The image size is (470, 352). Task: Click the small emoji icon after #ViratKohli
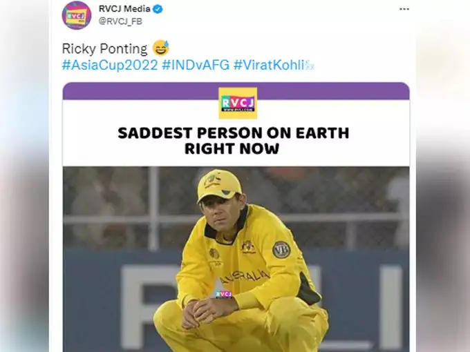click(310, 66)
